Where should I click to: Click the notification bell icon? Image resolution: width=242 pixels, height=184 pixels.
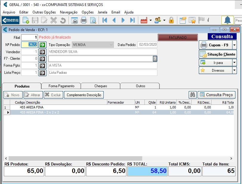point(227,20)
